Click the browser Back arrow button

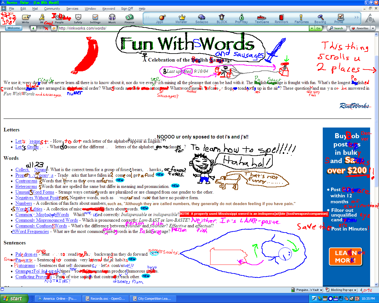33,28
